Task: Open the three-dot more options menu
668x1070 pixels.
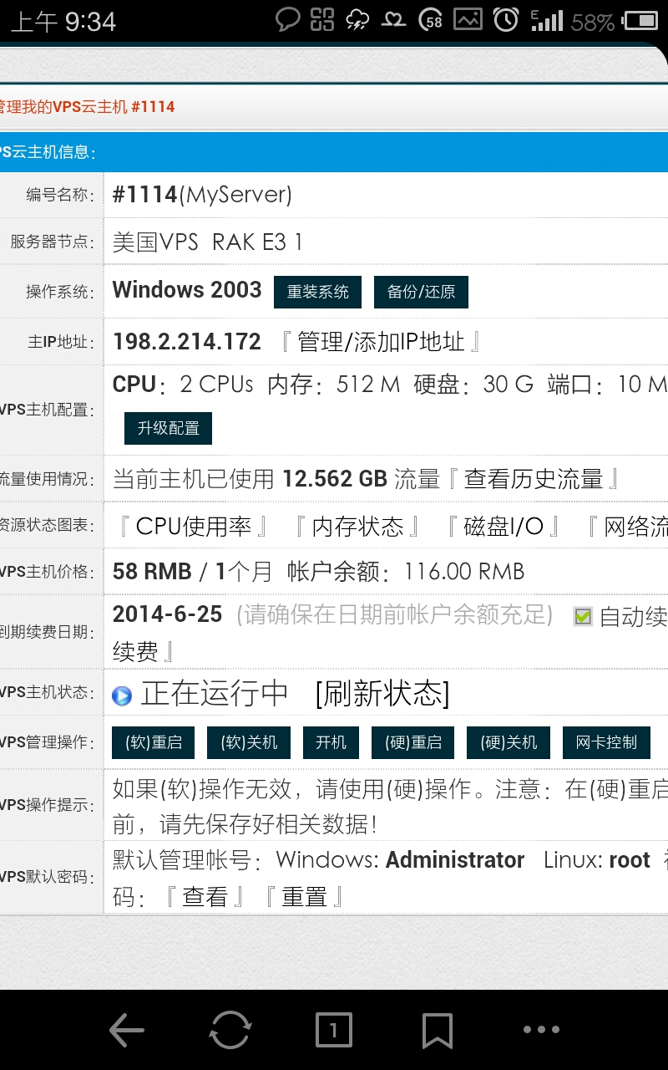Action: point(541,1030)
